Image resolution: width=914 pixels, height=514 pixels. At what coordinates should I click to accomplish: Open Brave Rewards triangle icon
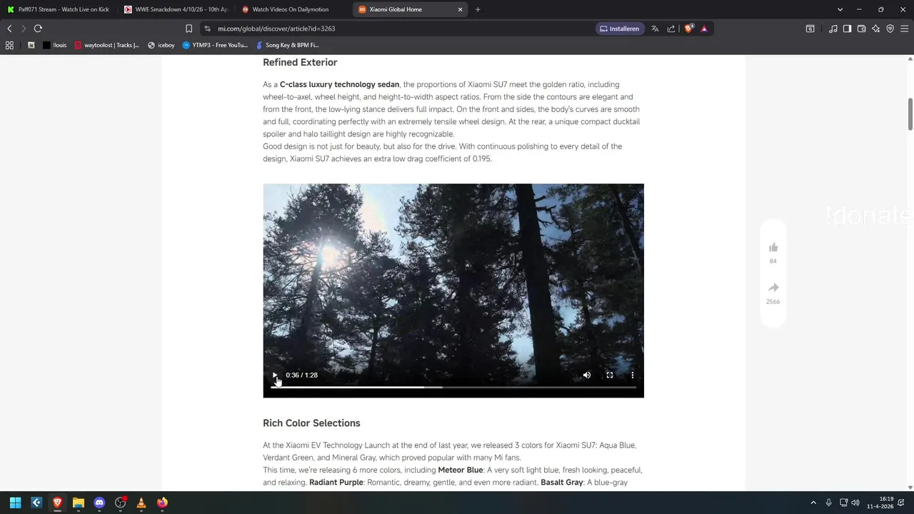click(704, 29)
